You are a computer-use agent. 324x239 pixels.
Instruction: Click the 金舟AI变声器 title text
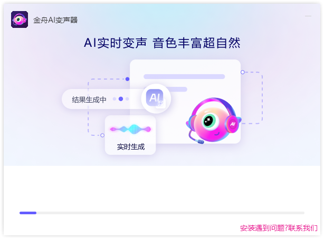tap(55, 20)
